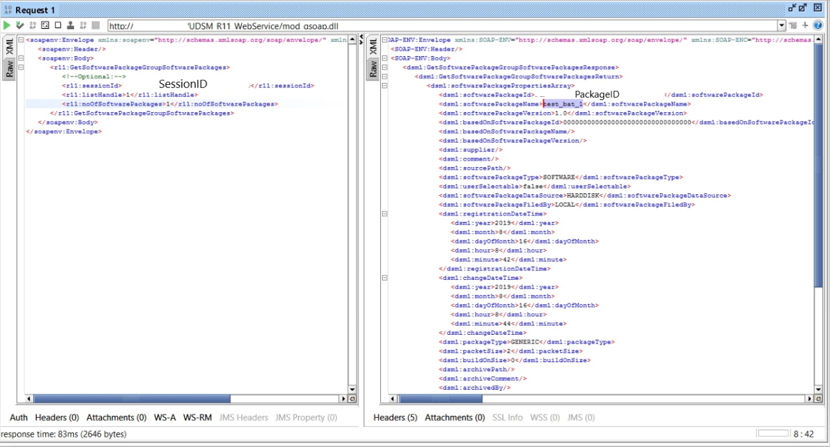Switch response editor to Raw tab
The height and width of the screenshot is (447, 830).
[x=373, y=69]
